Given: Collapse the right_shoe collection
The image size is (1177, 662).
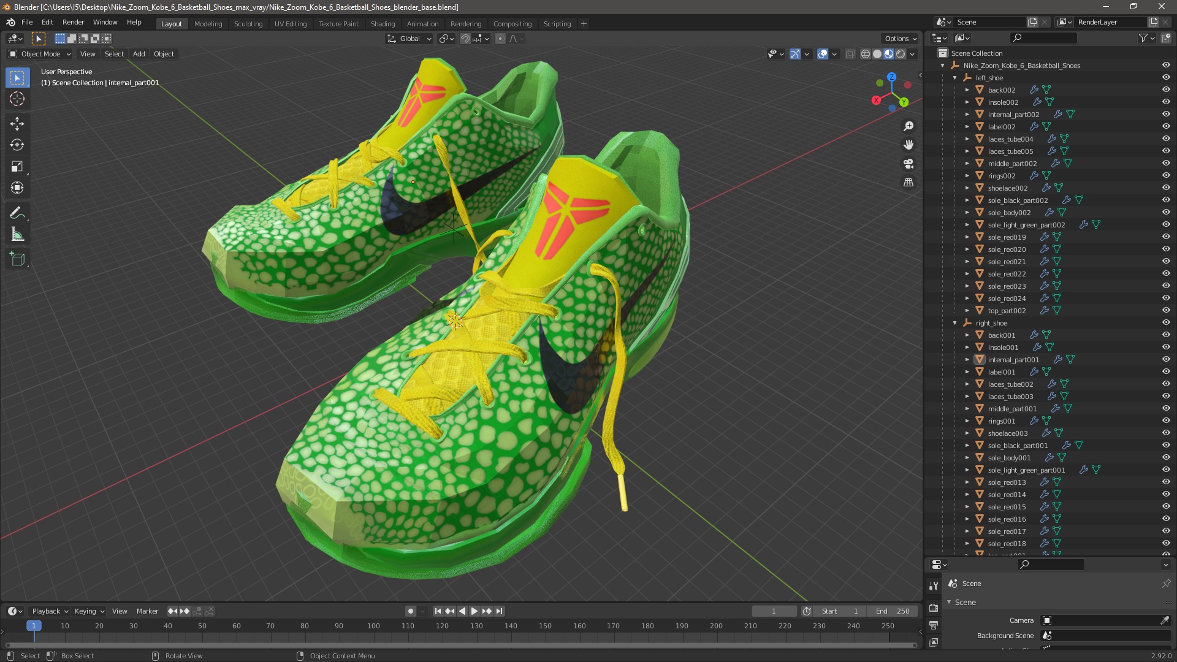Looking at the screenshot, I should pyautogui.click(x=955, y=323).
